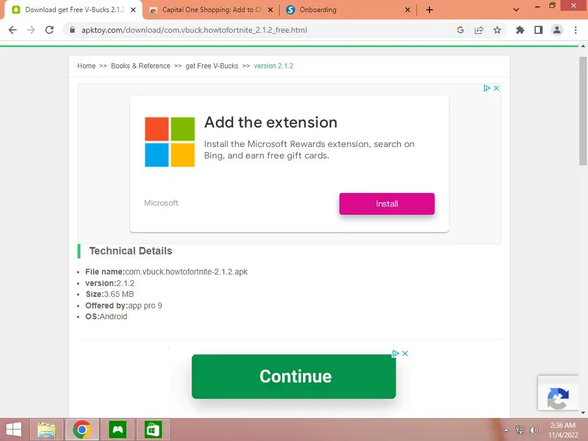View site security lock info
The height and width of the screenshot is (441, 588).
click(72, 30)
